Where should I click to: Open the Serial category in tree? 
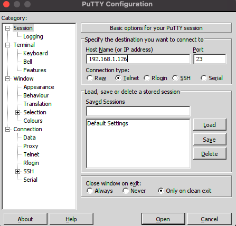(x=30, y=180)
